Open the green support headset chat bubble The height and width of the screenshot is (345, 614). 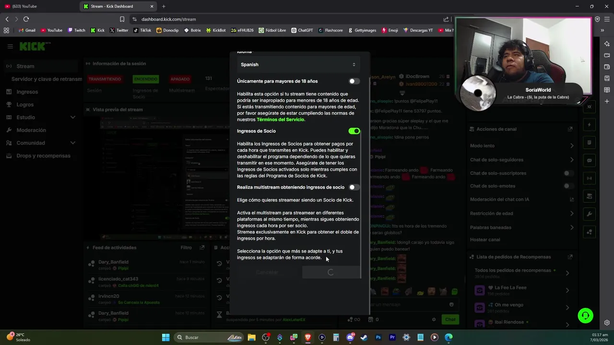585,316
